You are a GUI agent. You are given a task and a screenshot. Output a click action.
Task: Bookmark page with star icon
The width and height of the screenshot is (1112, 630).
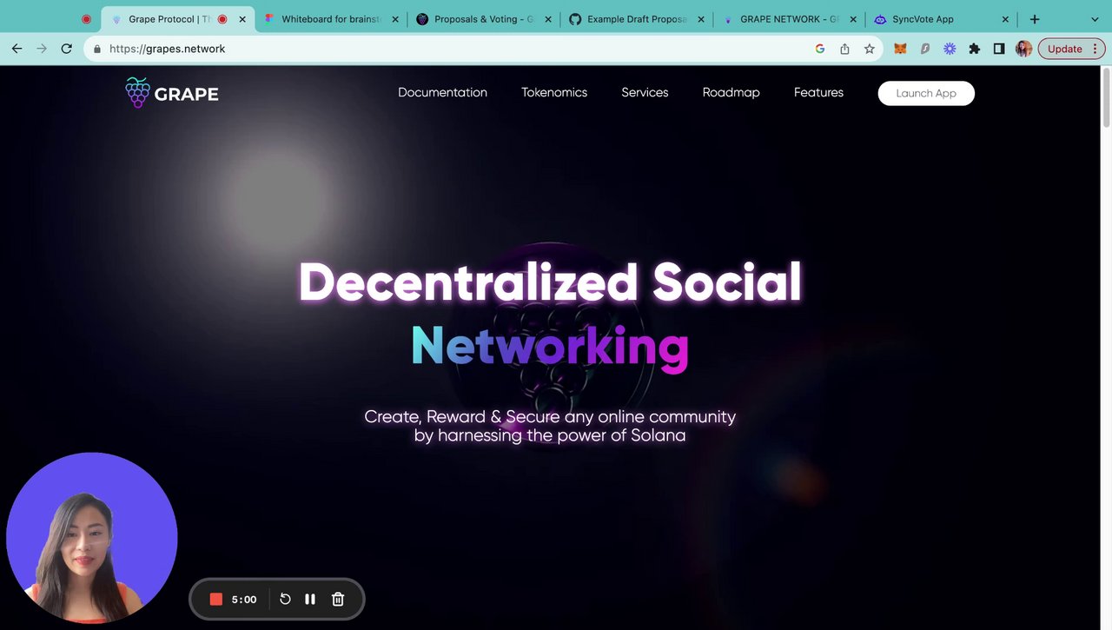coord(869,49)
